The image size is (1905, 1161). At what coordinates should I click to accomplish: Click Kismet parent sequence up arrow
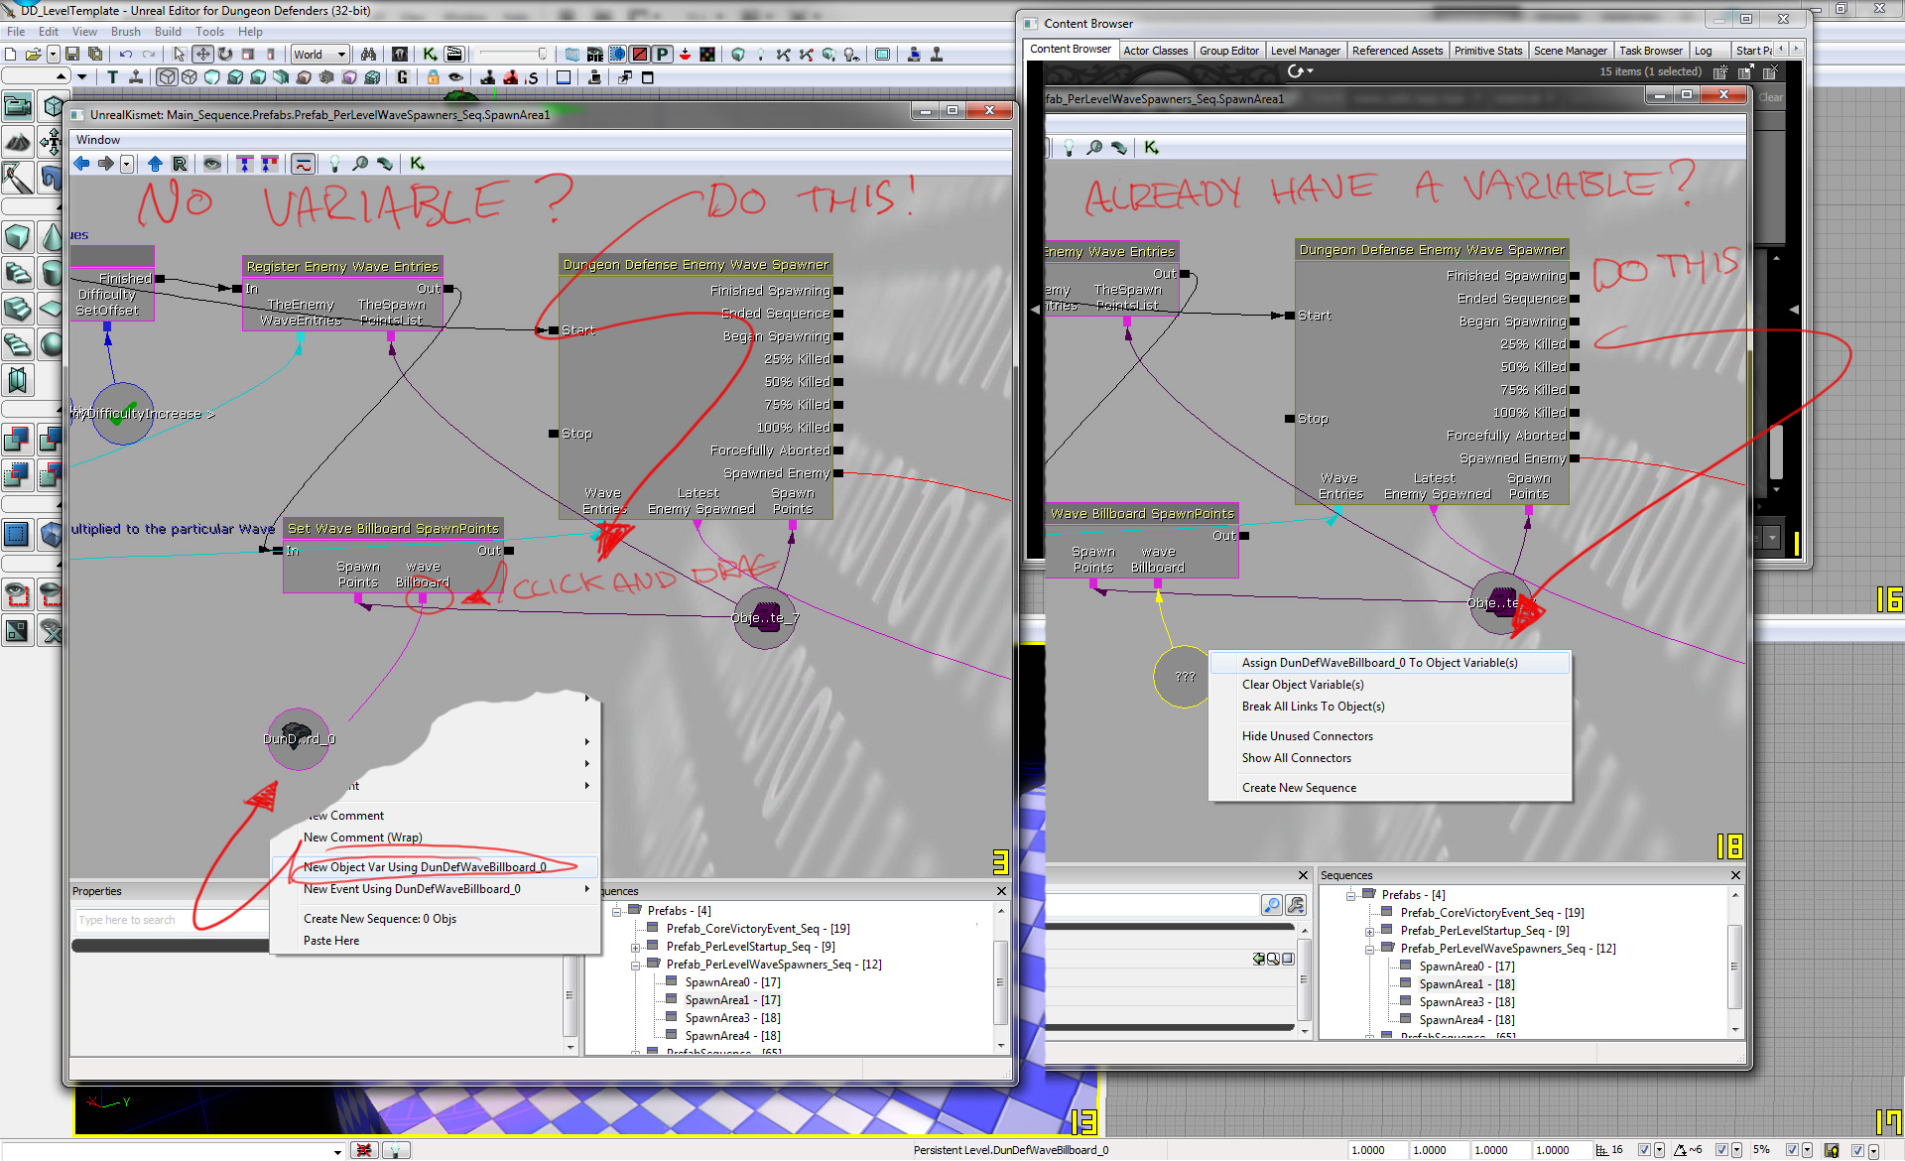[155, 164]
